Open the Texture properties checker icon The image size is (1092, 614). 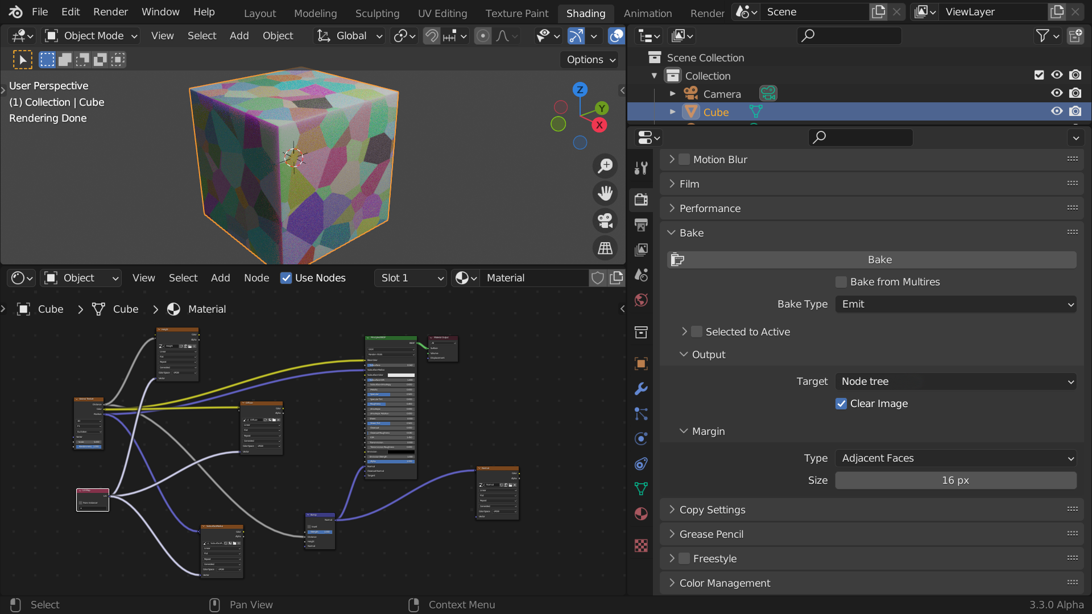641,546
